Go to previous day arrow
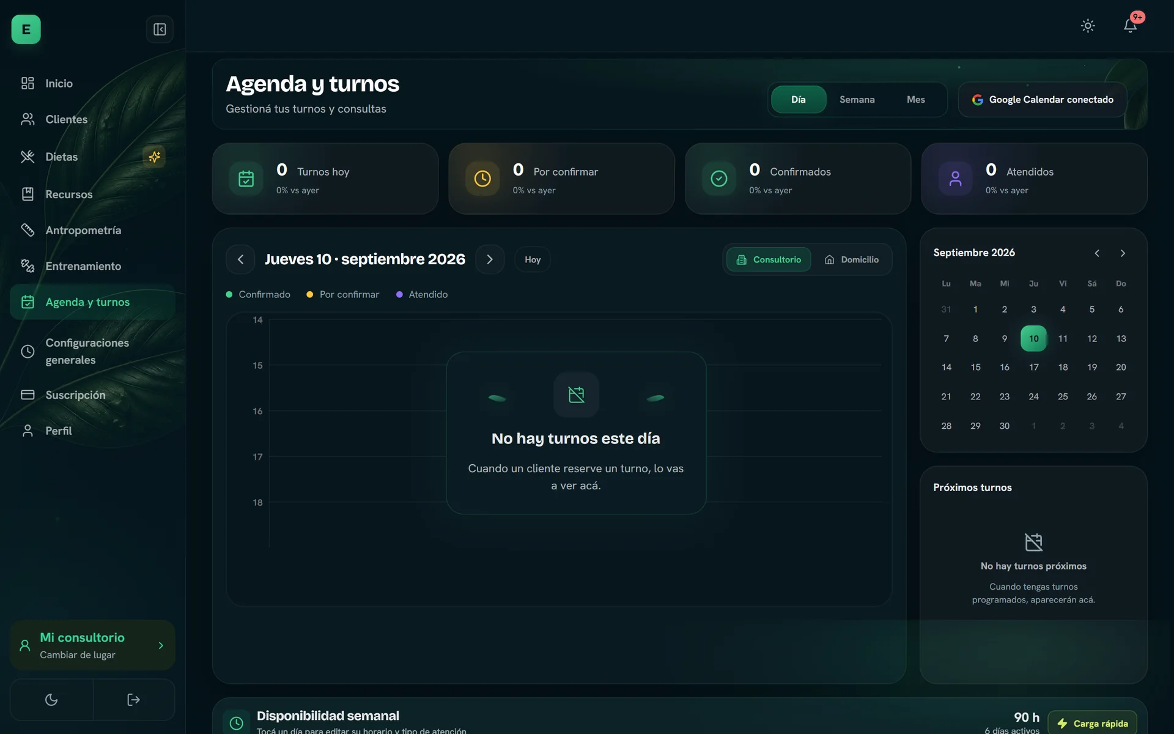This screenshot has height=734, width=1174. pyautogui.click(x=240, y=259)
